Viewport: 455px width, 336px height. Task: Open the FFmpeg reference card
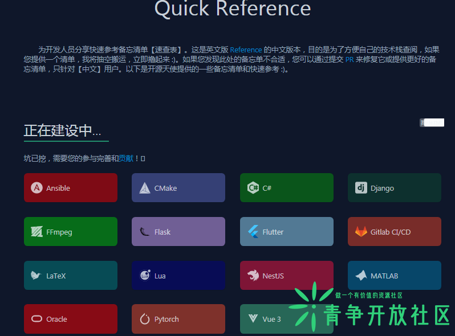[71, 231]
